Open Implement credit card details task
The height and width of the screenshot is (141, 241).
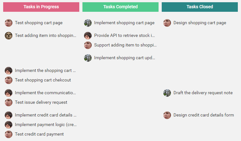[46, 115]
